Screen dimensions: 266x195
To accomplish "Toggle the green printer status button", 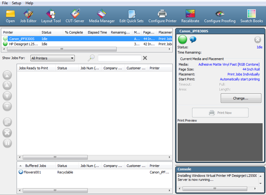I will [x=183, y=39].
